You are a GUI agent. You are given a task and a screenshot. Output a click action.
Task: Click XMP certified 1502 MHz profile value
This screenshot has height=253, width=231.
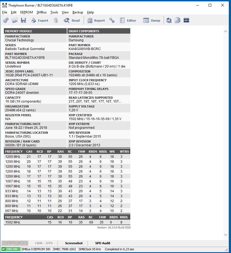tap(95, 119)
